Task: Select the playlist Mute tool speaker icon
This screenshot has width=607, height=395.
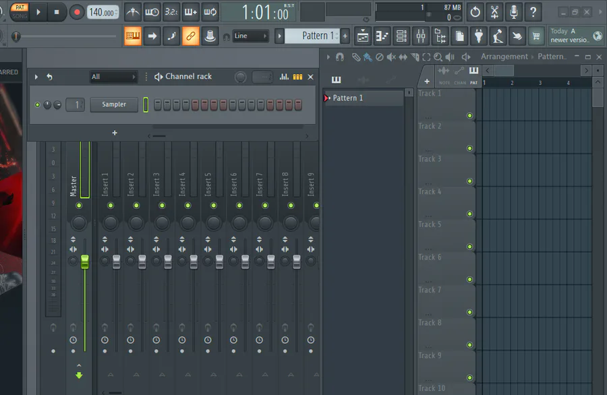Action: [391, 57]
